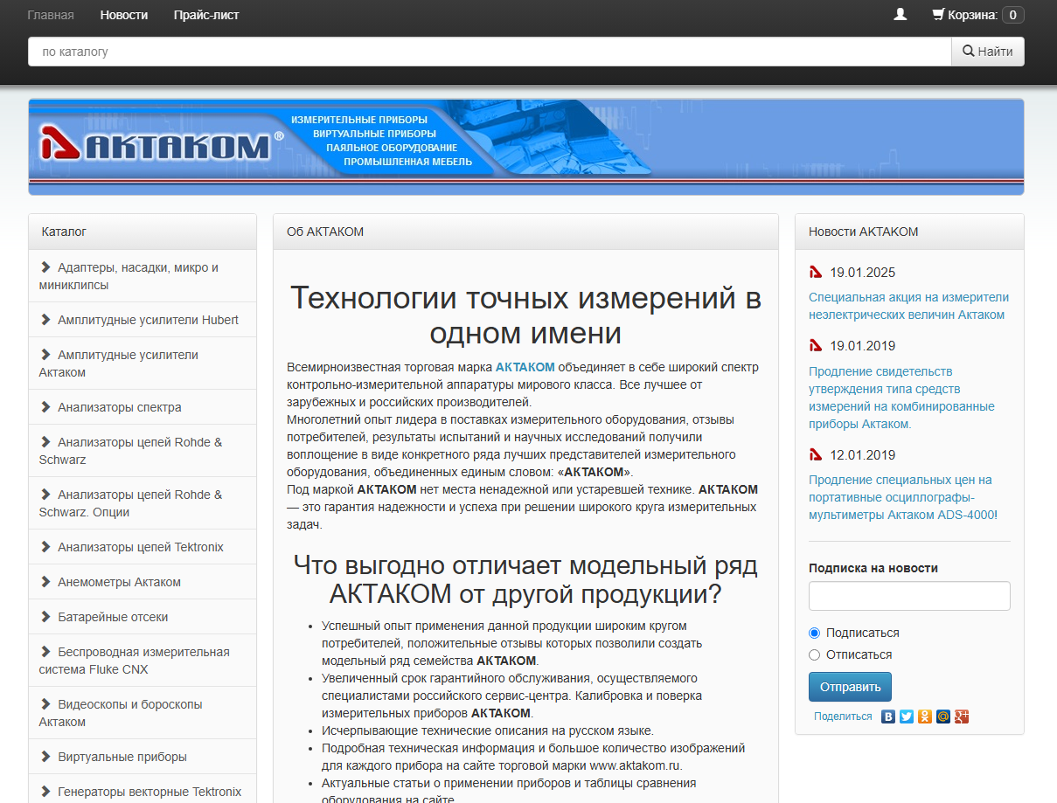Expand Адаптеры, насадки, микро и миниклипсы category
Viewport: 1057px width, 803px height.
coord(143,276)
